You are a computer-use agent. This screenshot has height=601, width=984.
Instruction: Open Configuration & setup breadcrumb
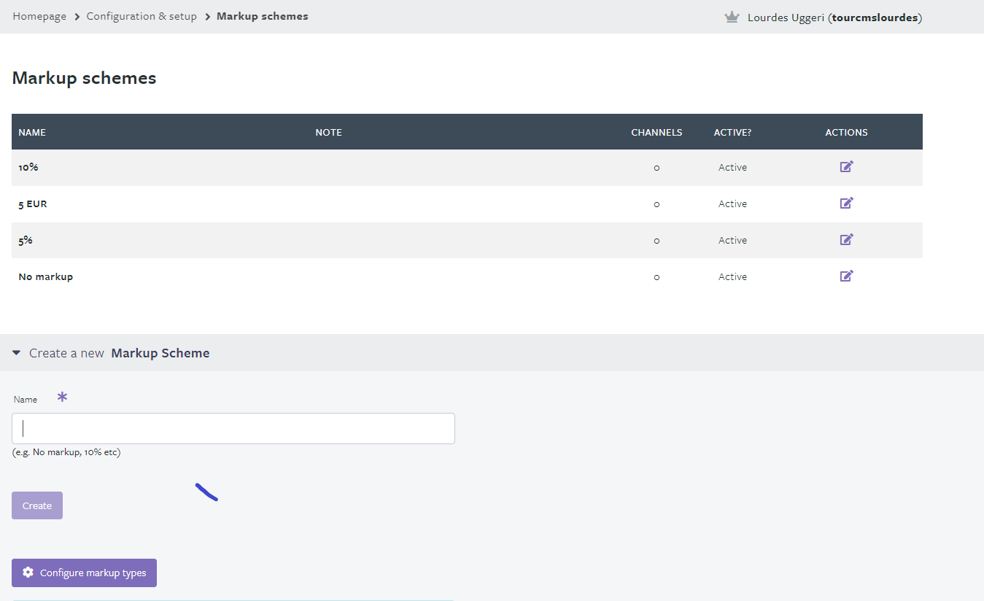coord(142,16)
